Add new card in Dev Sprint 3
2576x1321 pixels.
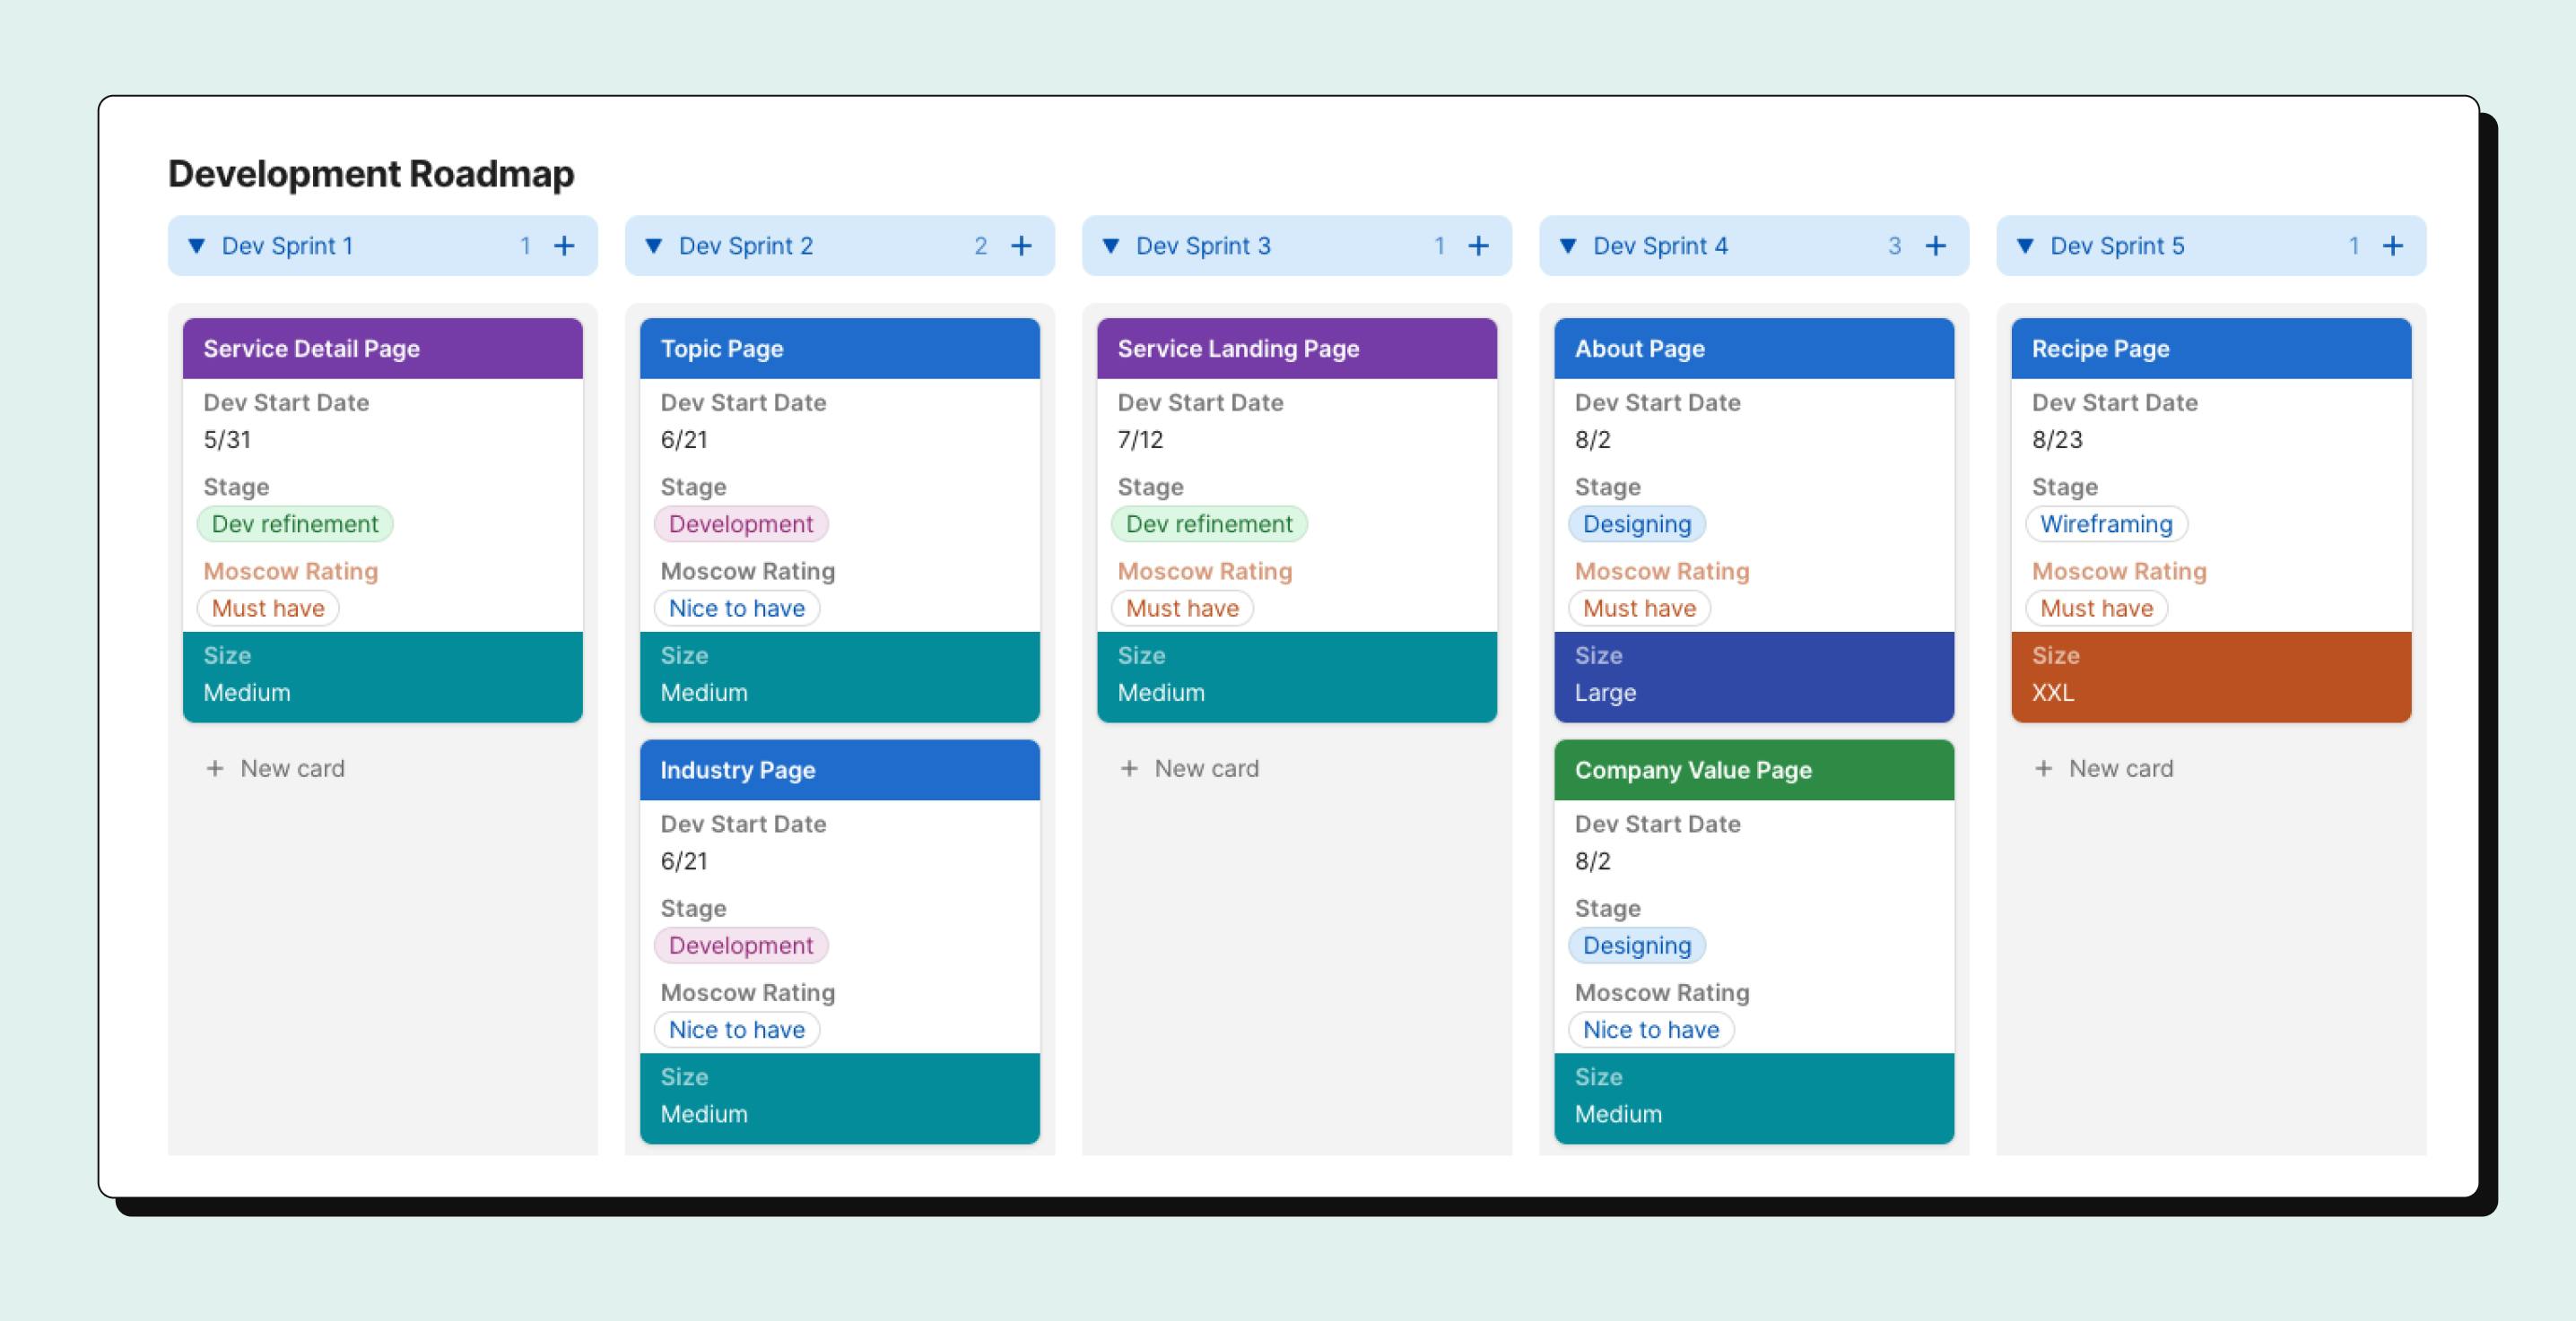click(1190, 768)
